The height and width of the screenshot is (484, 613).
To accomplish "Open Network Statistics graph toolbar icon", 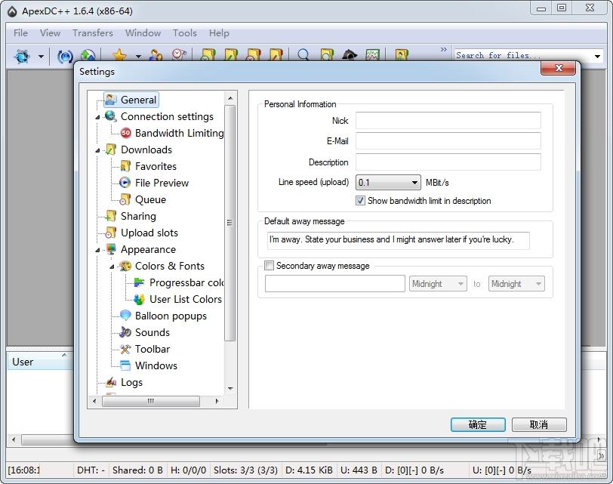I will (x=373, y=55).
